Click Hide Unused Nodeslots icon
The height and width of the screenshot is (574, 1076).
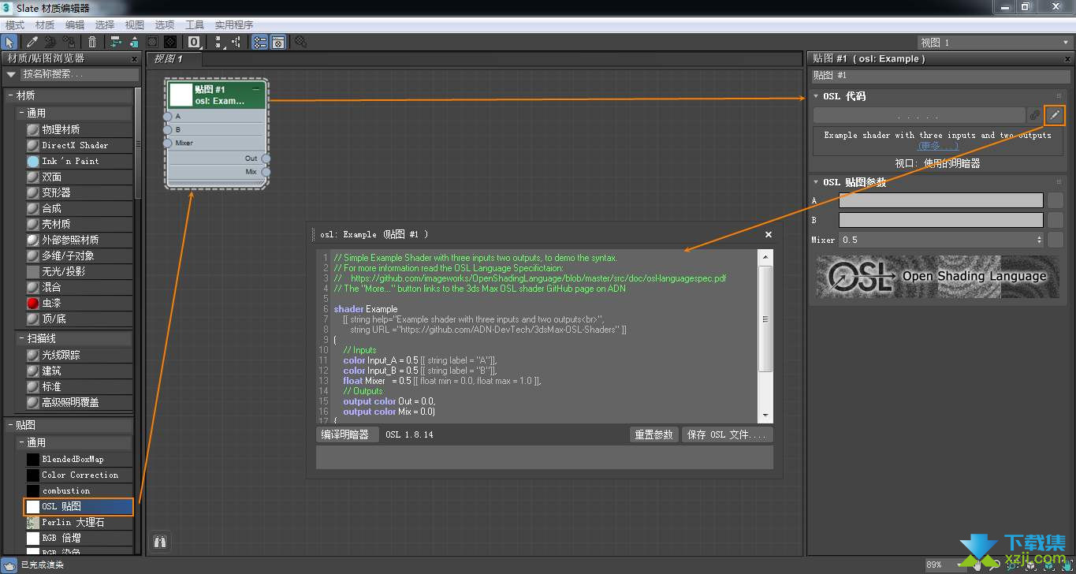(134, 42)
